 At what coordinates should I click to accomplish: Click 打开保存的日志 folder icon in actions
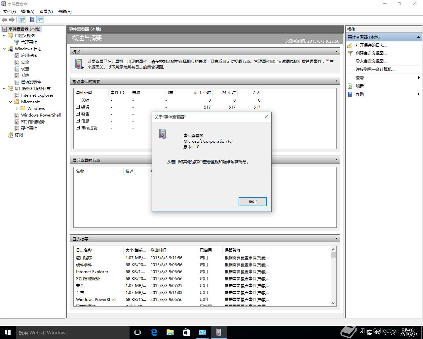[x=350, y=45]
